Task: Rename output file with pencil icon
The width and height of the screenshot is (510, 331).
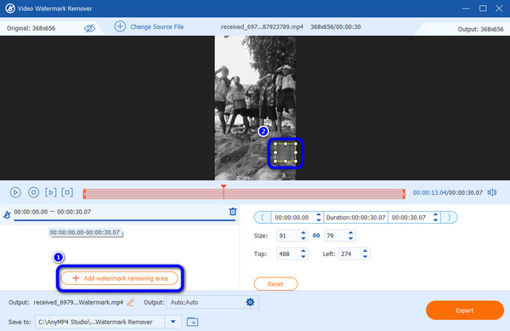Action: 130,302
